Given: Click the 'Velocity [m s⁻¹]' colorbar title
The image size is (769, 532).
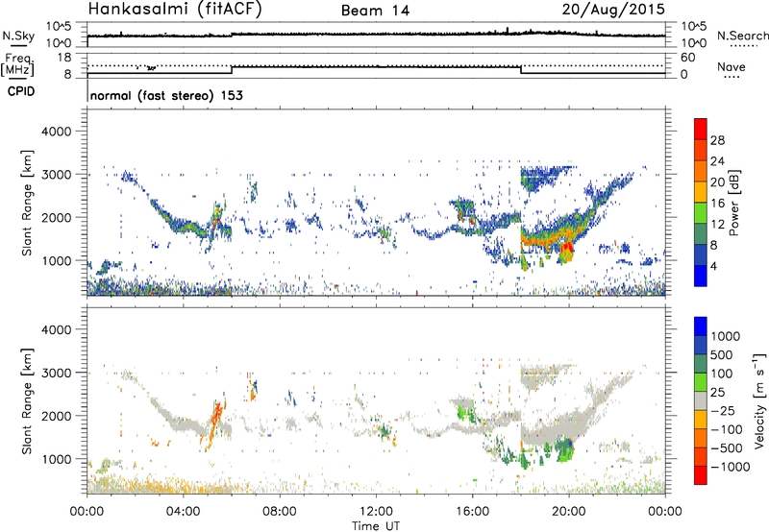Looking at the screenshot, I should click(x=759, y=400).
